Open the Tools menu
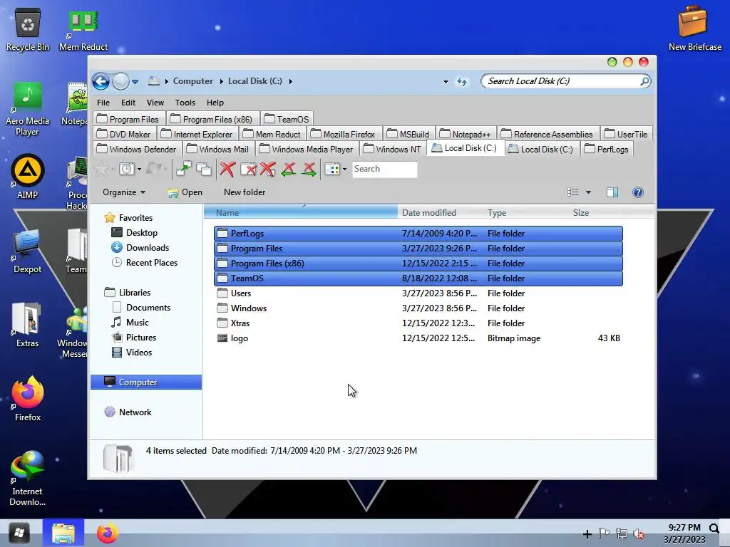The height and width of the screenshot is (547, 730). coord(185,103)
